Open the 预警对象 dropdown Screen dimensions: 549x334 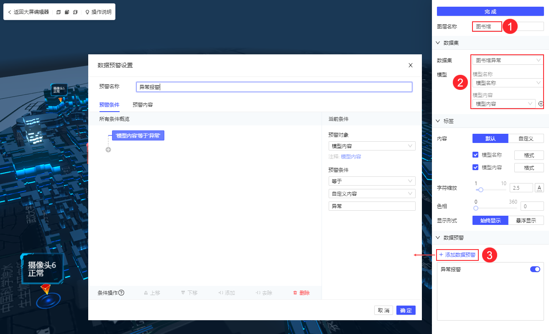tap(372, 146)
